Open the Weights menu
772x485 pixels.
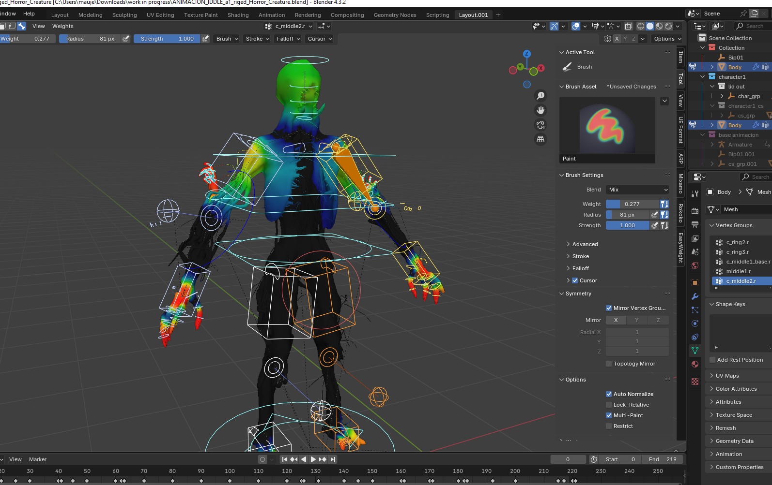[x=63, y=26]
